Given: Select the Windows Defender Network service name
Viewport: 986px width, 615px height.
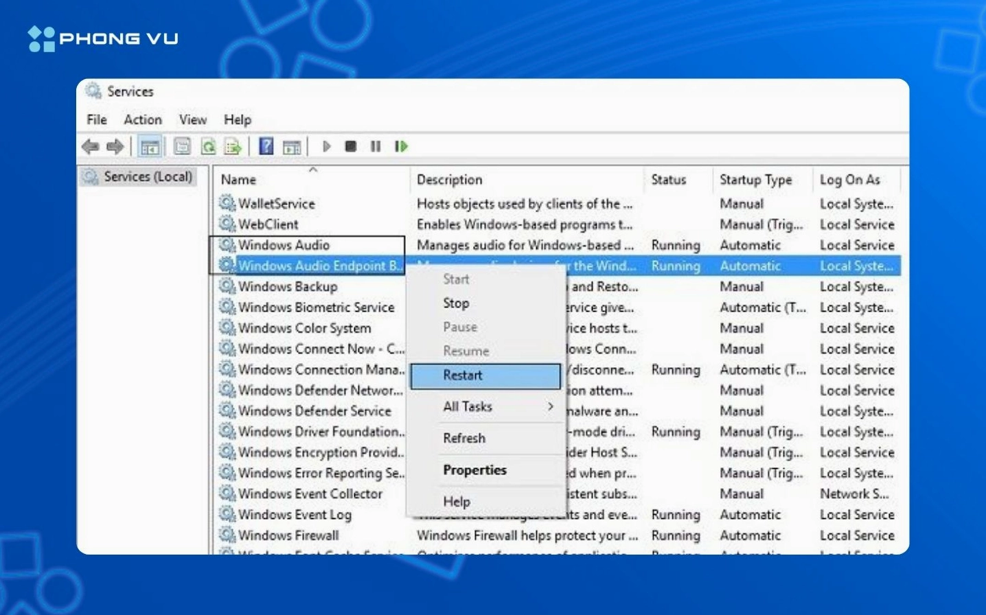Looking at the screenshot, I should pyautogui.click(x=321, y=390).
